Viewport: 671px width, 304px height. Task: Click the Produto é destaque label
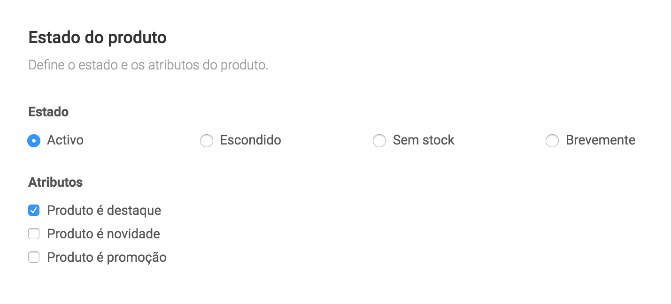click(103, 210)
